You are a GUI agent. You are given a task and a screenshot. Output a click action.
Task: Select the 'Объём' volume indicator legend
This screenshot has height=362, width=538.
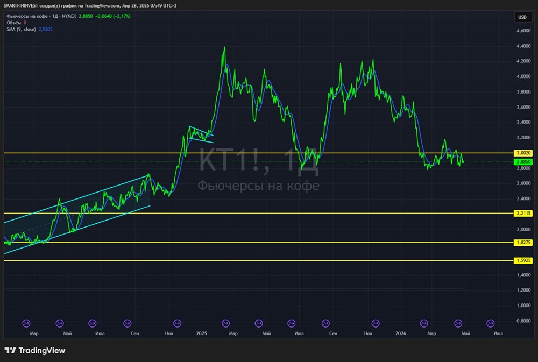tap(14, 23)
